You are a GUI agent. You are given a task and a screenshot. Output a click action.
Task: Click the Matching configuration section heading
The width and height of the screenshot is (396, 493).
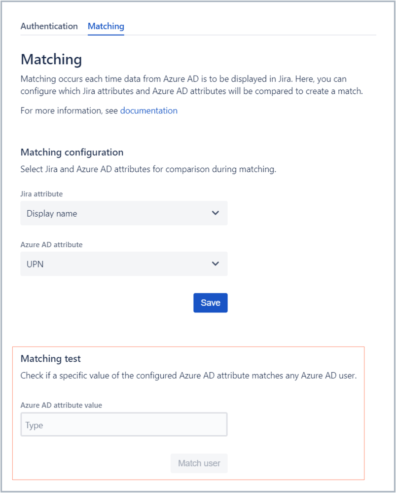click(x=72, y=152)
